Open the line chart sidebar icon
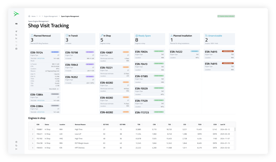 (x=16, y=38)
